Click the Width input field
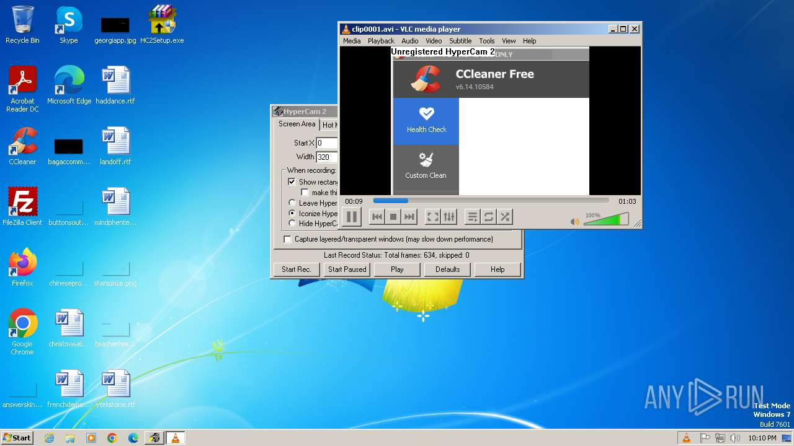 point(327,157)
